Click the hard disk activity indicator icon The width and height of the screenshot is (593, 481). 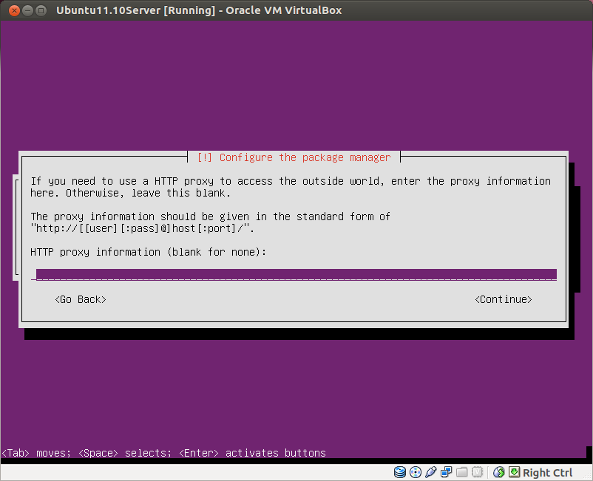(400, 471)
